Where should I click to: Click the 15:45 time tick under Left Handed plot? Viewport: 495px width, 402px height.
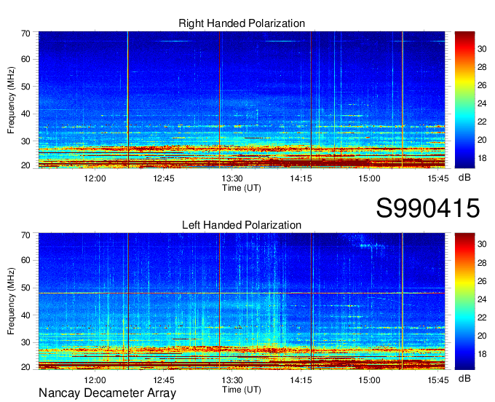438,380
